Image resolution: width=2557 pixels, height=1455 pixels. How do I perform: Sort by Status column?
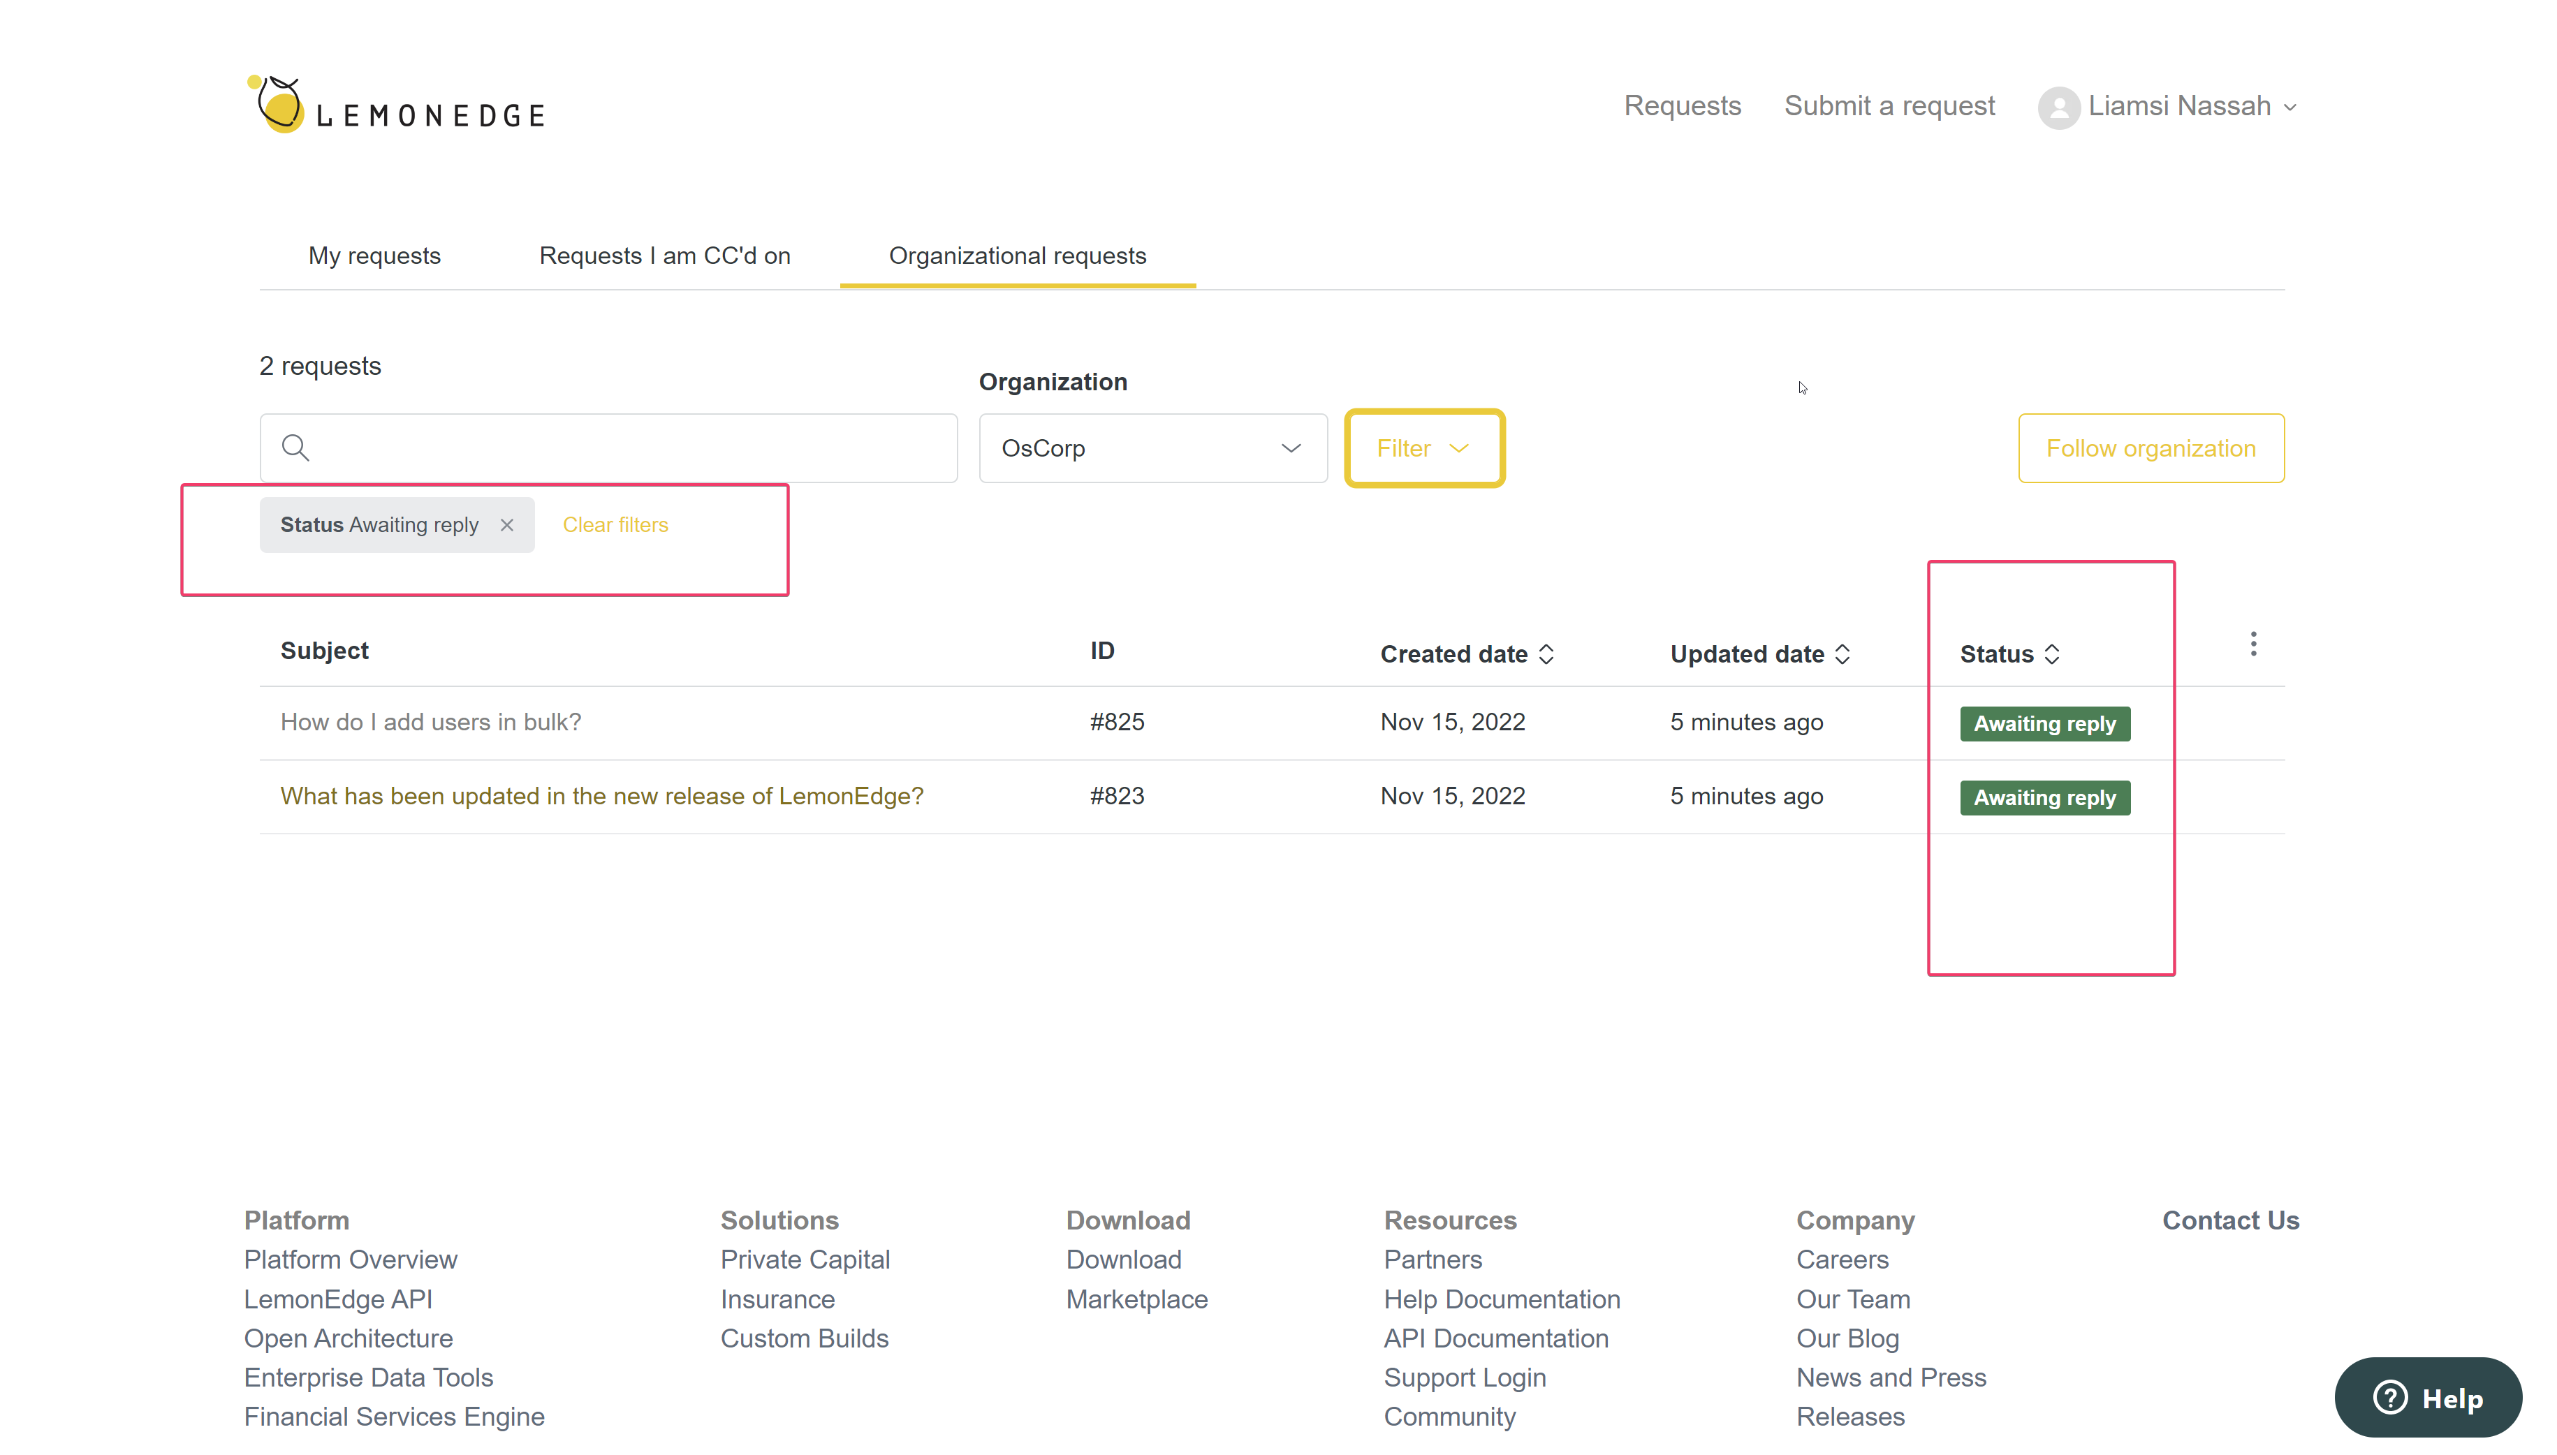(x=2009, y=653)
